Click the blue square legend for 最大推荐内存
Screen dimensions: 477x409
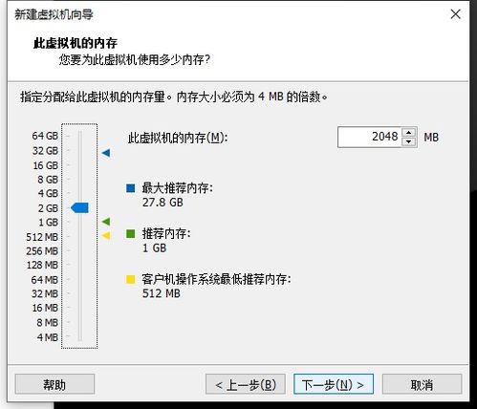click(131, 188)
